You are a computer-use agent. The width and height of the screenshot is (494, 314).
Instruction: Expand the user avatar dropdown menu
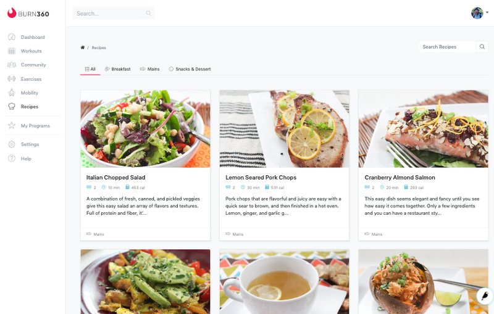tap(480, 13)
